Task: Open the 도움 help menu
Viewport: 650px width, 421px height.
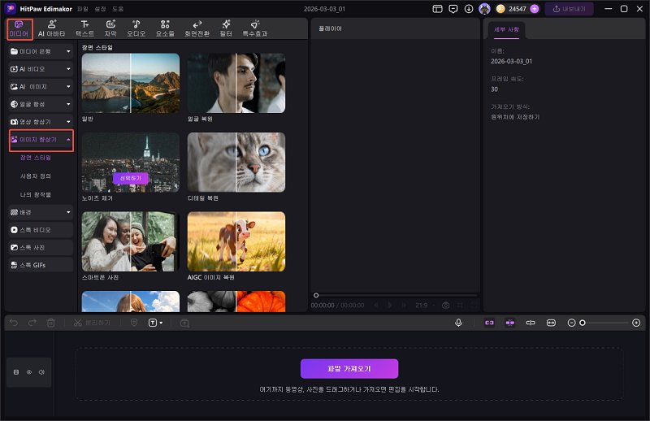Action: coord(118,9)
